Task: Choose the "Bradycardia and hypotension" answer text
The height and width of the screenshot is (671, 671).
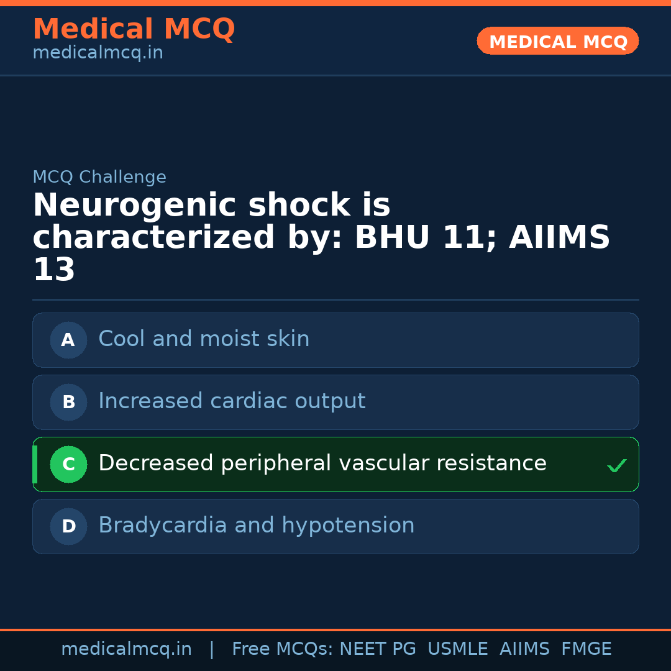Action: tap(256, 526)
